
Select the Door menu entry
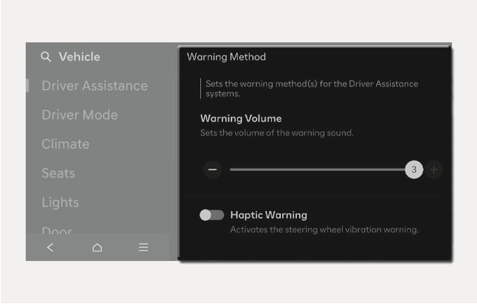56,231
